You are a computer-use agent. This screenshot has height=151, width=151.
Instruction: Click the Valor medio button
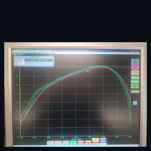(66, 142)
